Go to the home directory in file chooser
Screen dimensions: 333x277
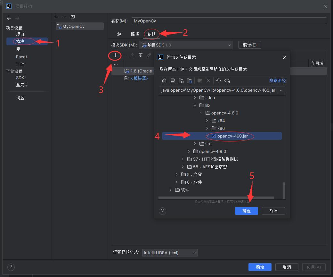(x=164, y=80)
